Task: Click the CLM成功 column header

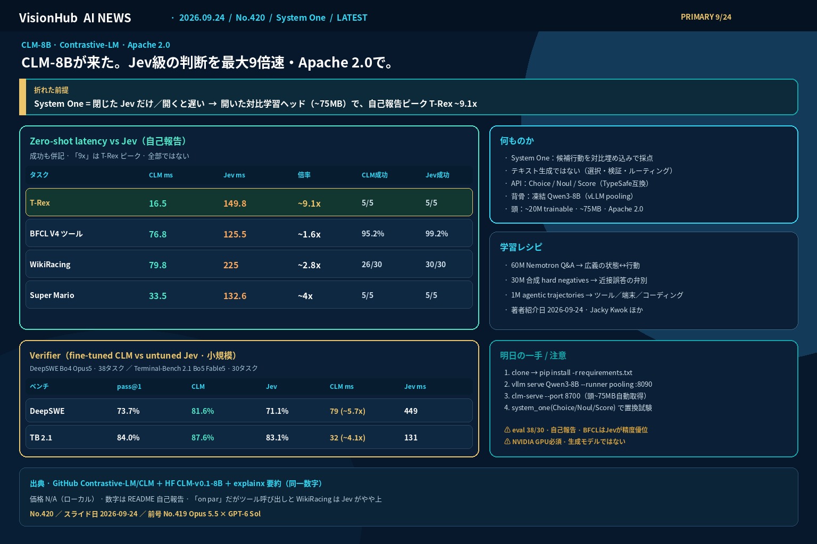Action: 374,175
